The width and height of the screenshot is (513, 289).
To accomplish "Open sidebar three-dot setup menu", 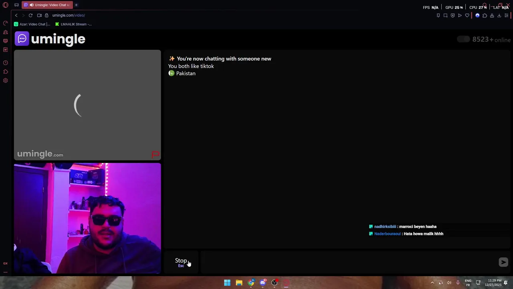I will click(x=6, y=272).
